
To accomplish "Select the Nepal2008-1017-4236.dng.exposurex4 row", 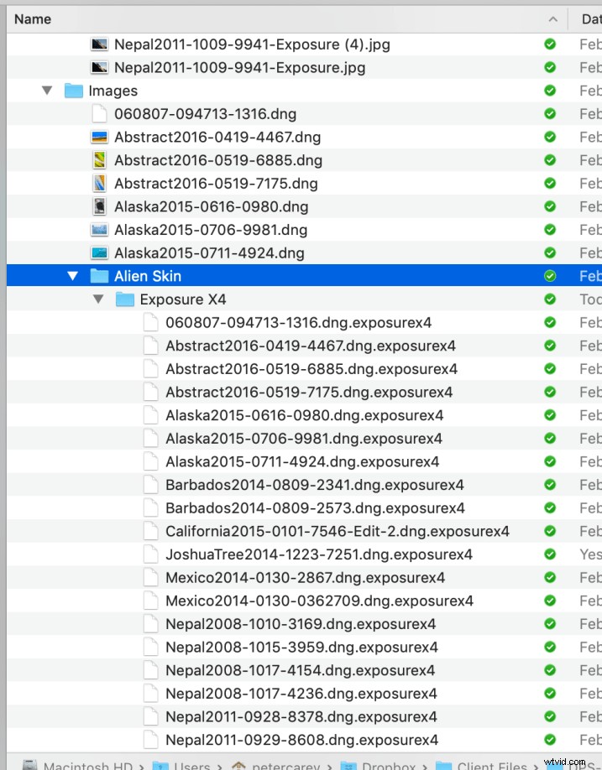I will click(x=301, y=694).
